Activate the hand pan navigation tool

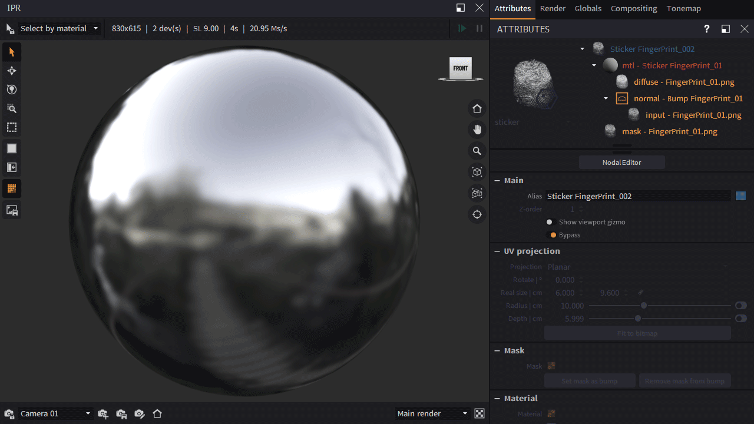(x=477, y=130)
